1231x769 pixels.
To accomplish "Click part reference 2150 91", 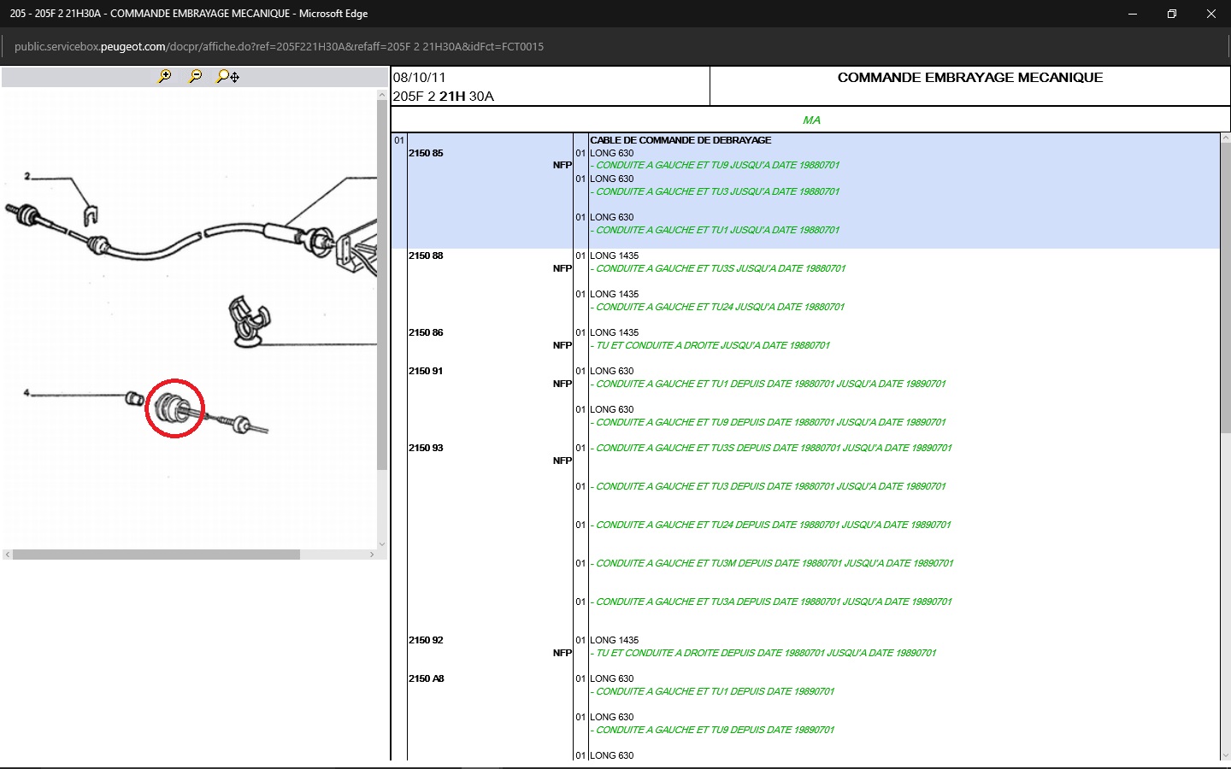I will 426,372.
